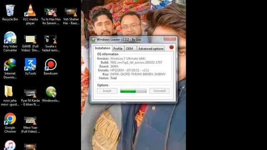267x150 pixels.
Task: Launch VLC media player shortcut
Action: (30, 15)
